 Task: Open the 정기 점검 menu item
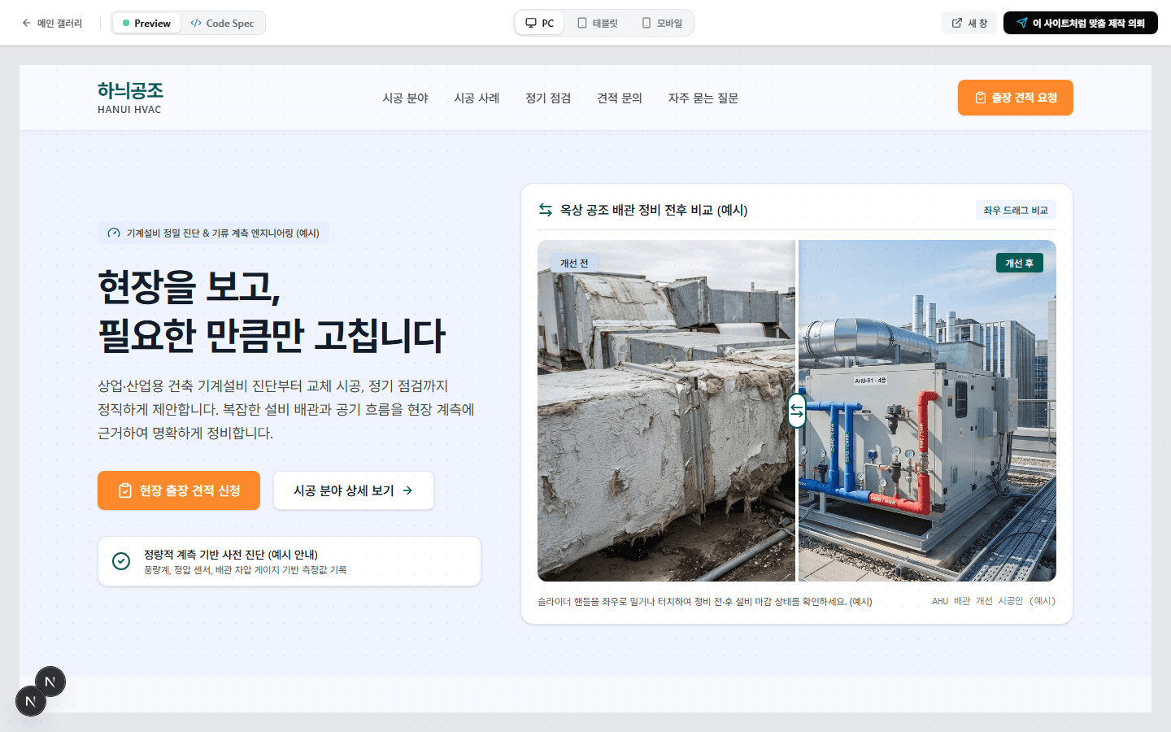coord(548,98)
